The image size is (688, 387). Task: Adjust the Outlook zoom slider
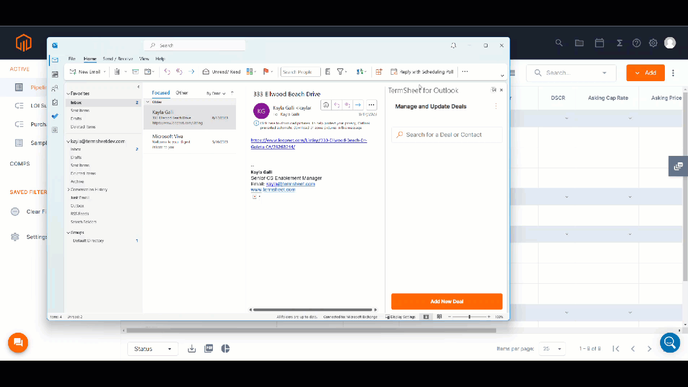[469, 317]
